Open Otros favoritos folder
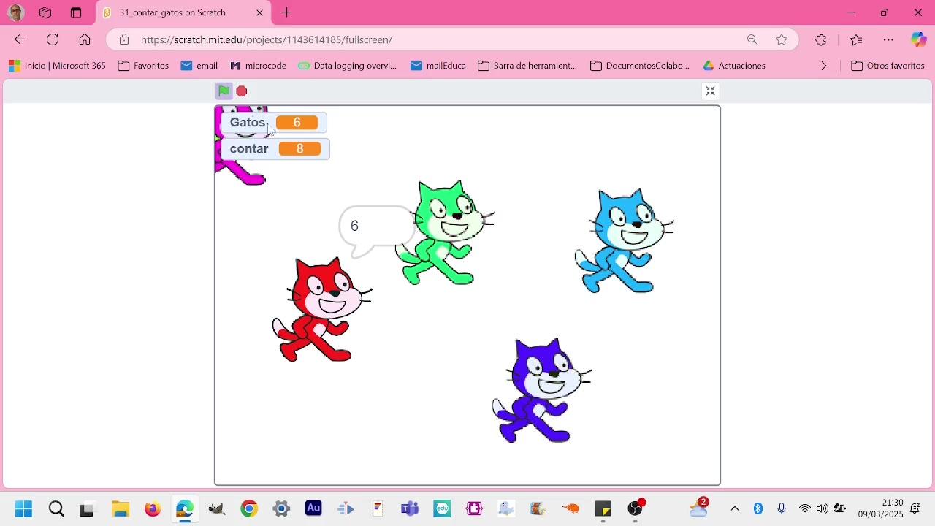 coord(888,66)
